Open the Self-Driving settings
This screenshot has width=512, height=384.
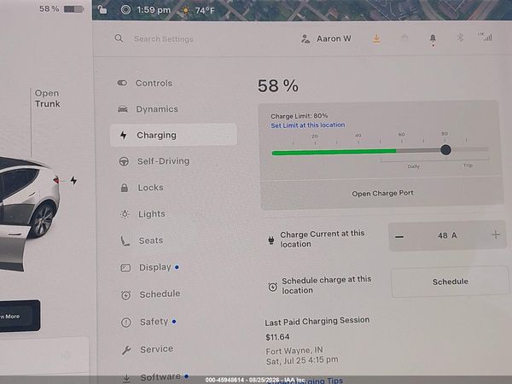coord(163,161)
